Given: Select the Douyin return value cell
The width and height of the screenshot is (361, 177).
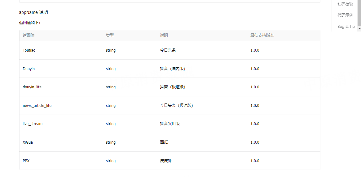Looking at the screenshot, I should pyautogui.click(x=29, y=69).
